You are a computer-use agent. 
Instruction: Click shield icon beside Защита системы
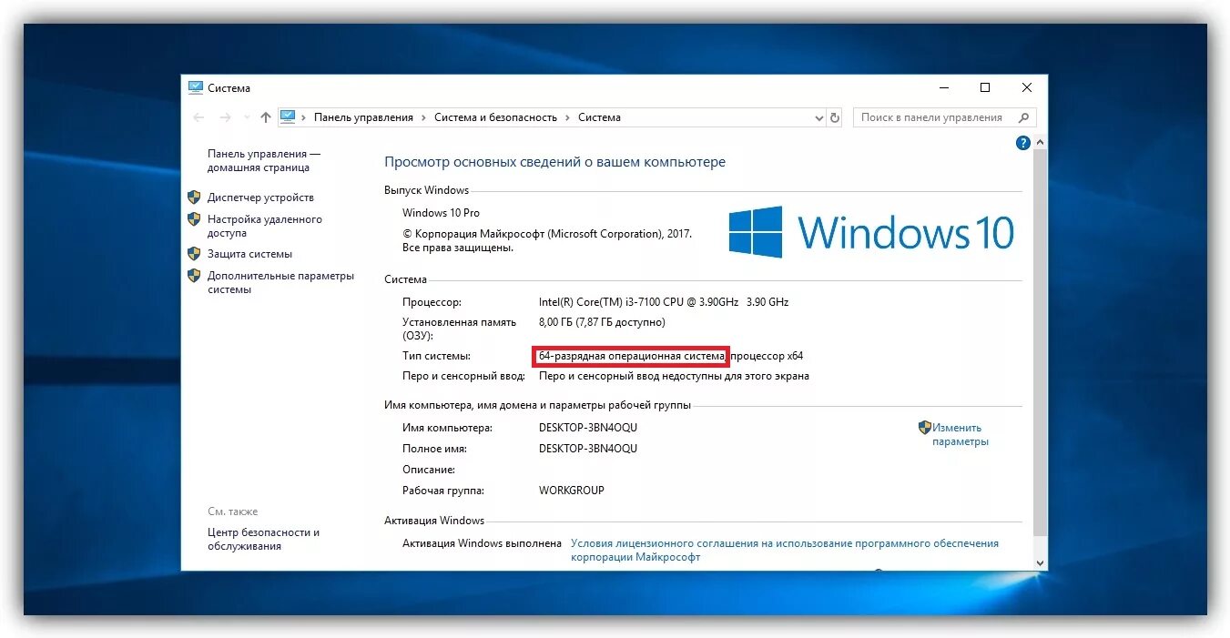[x=194, y=253]
